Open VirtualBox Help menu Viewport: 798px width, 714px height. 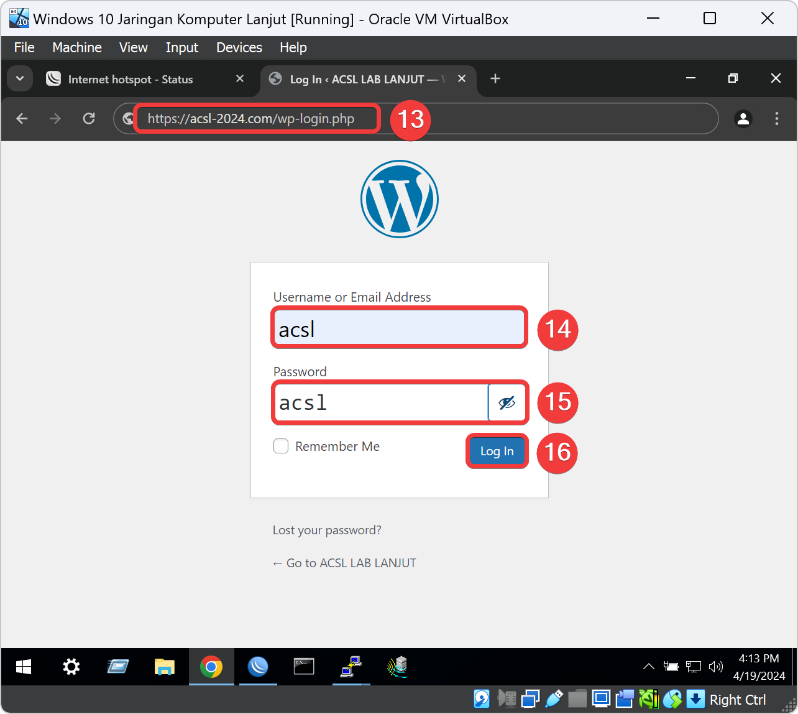click(x=293, y=47)
